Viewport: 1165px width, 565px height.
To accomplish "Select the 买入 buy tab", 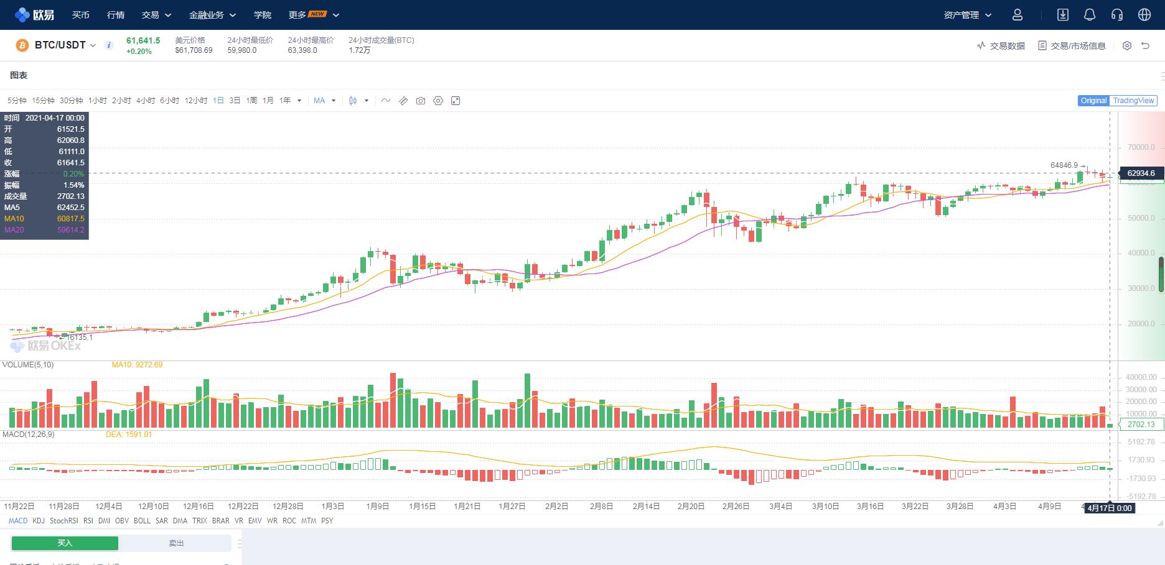I will pos(65,543).
